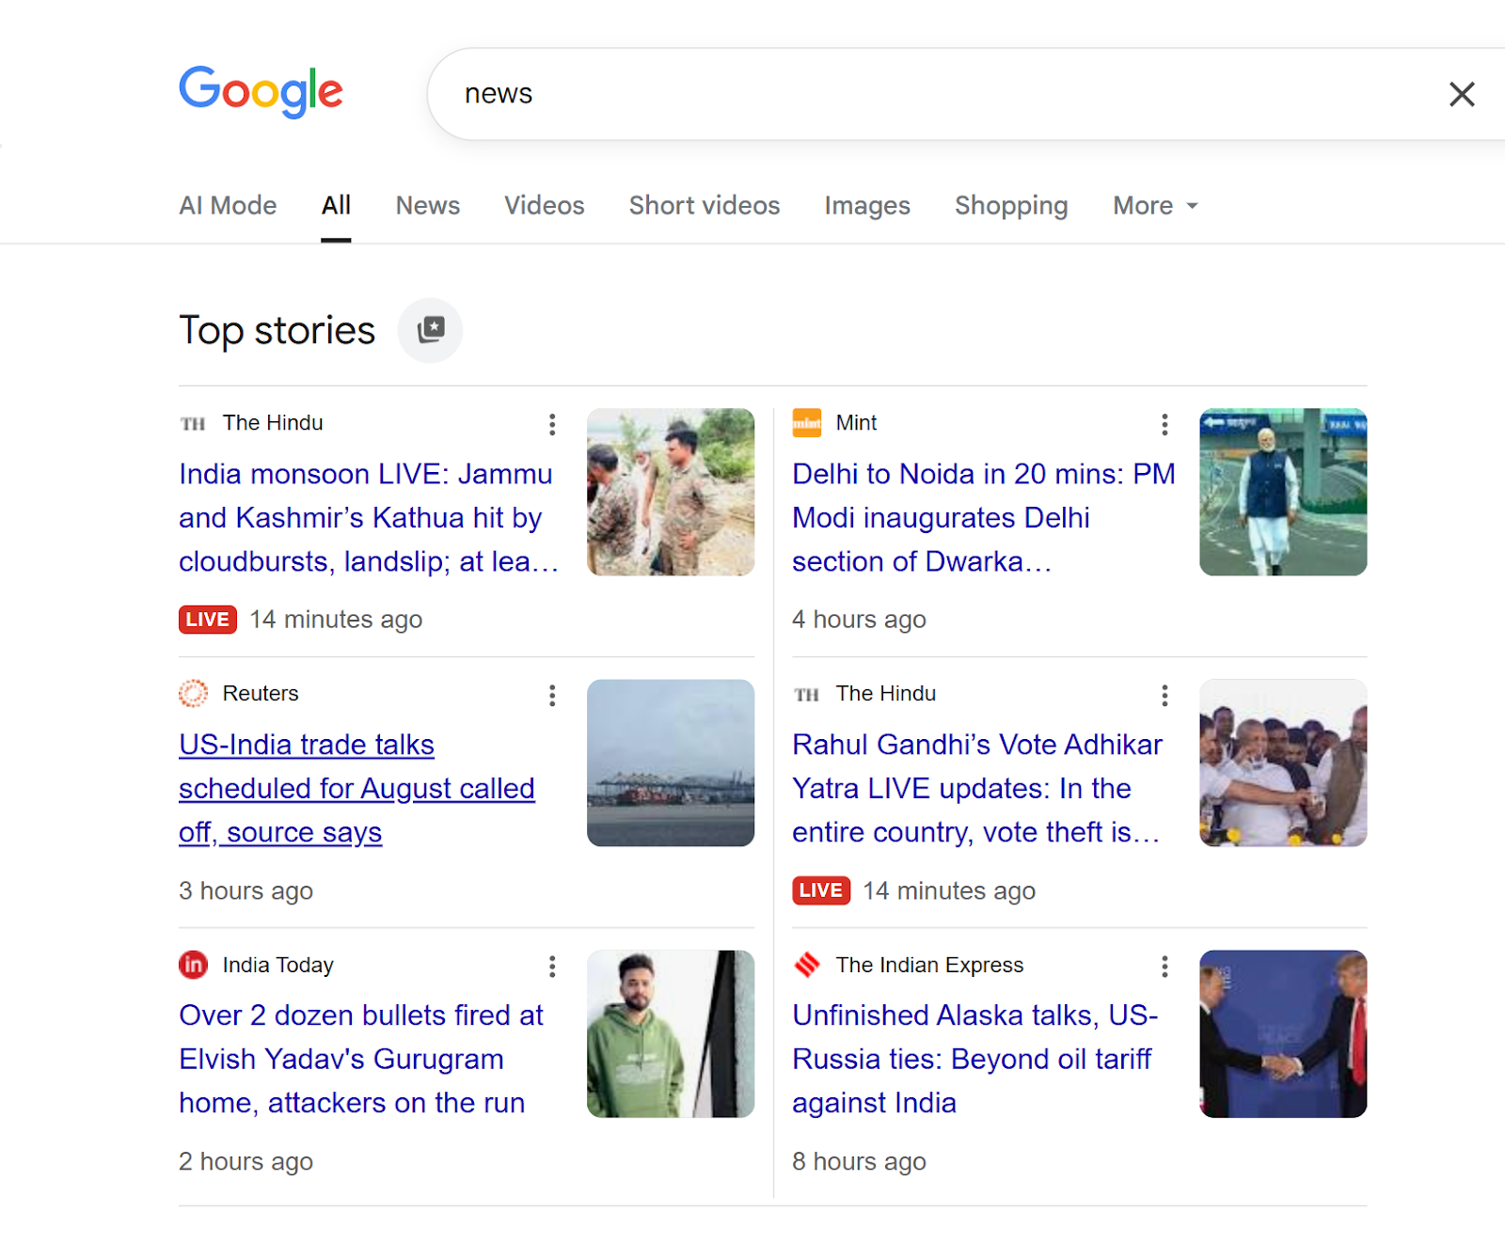Image resolution: width=1505 pixels, height=1243 pixels.
Task: Click the LIVE badge on India monsoon story
Action: pyautogui.click(x=208, y=620)
